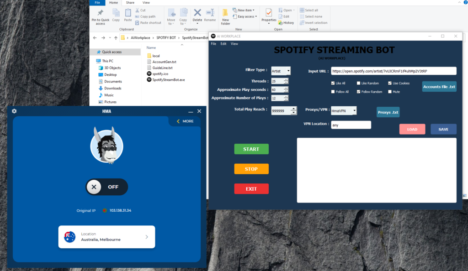Click Paste shortcut in ribbon
Screen dimensions: 468x271
click(148, 23)
